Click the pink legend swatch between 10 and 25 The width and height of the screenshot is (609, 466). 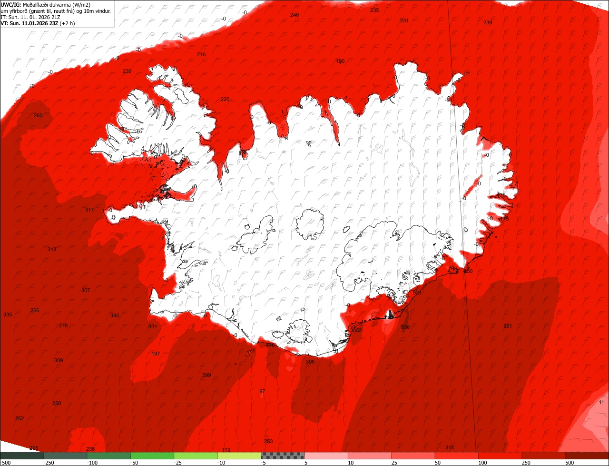click(370, 456)
